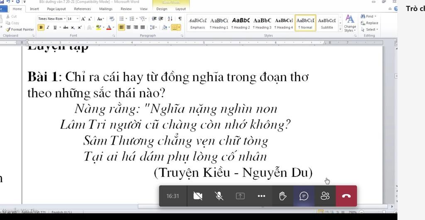The image size is (425, 220).
Task: Open the Review tab
Action: coord(126,9)
